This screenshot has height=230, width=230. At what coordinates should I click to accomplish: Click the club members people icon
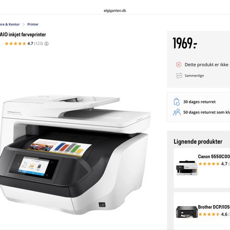click(177, 112)
